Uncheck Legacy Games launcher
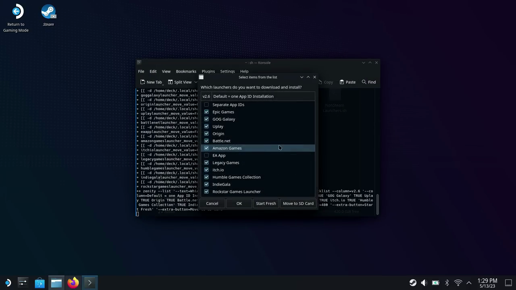The width and height of the screenshot is (516, 290). 206,163
